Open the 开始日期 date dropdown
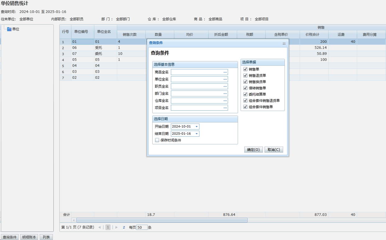Image resolution: width=386 pixels, height=240 pixels. tap(196, 127)
